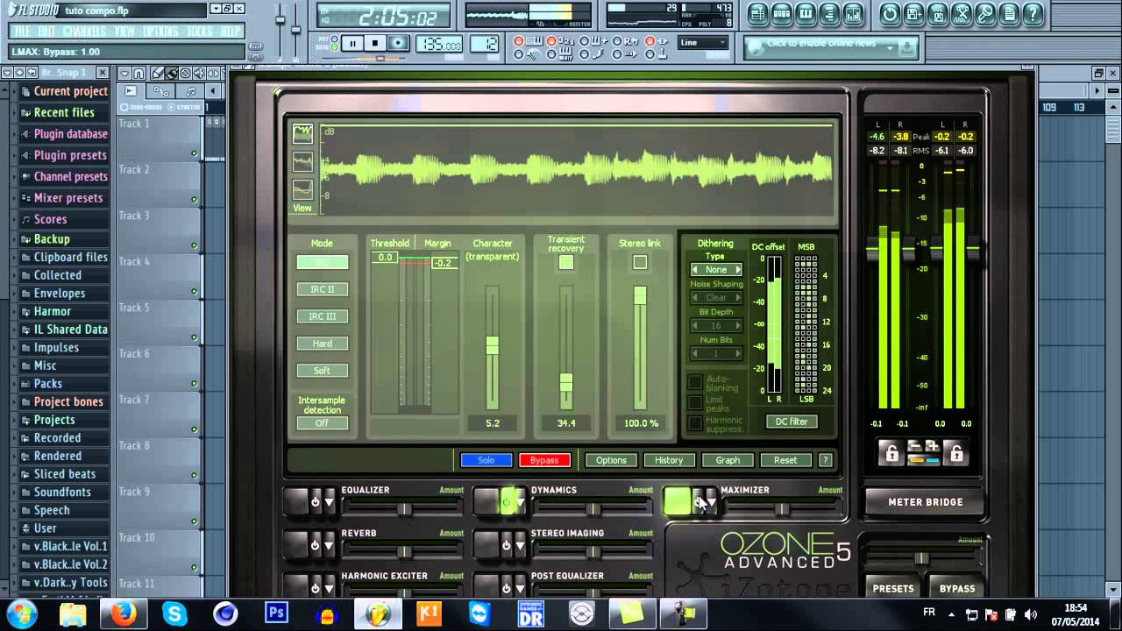Select the second waveform view icon in Ozone

302,161
